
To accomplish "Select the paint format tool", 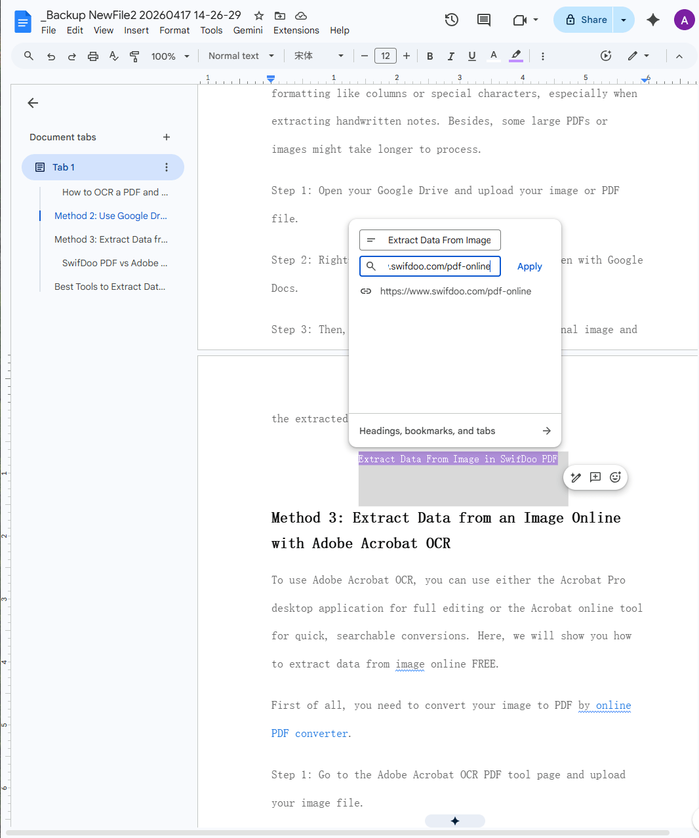I will (x=134, y=56).
